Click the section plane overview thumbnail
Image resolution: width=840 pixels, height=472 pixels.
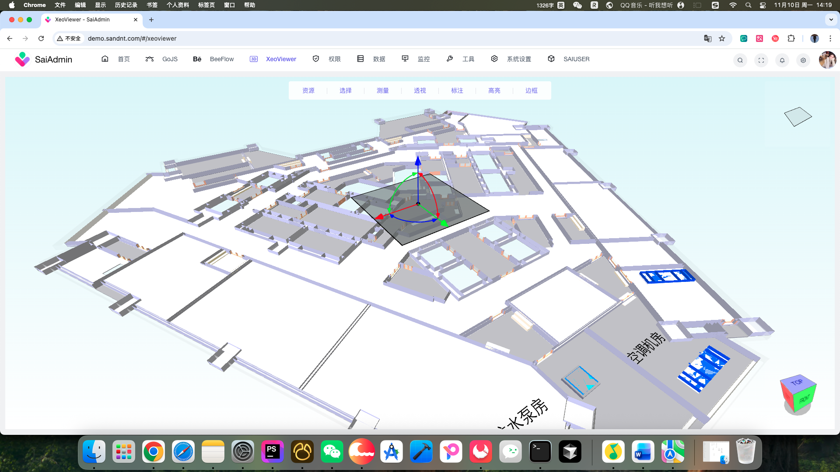(798, 117)
